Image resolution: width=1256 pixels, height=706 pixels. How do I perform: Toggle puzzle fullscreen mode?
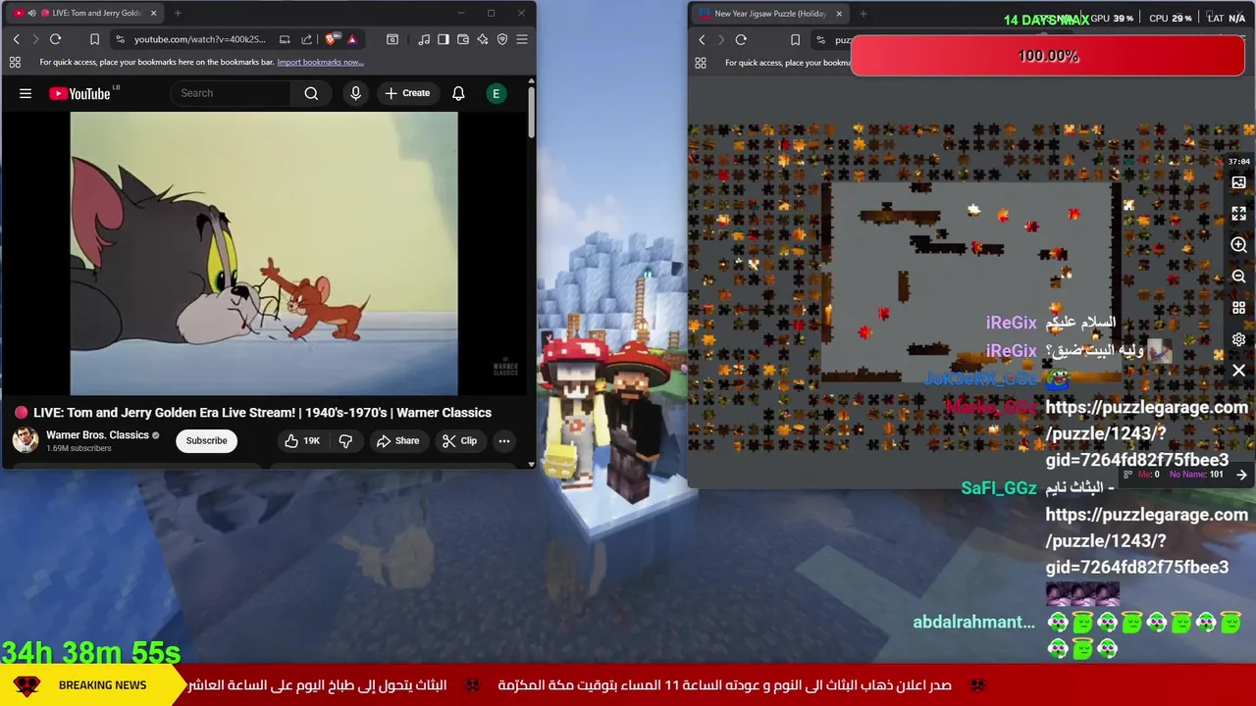coord(1238,214)
